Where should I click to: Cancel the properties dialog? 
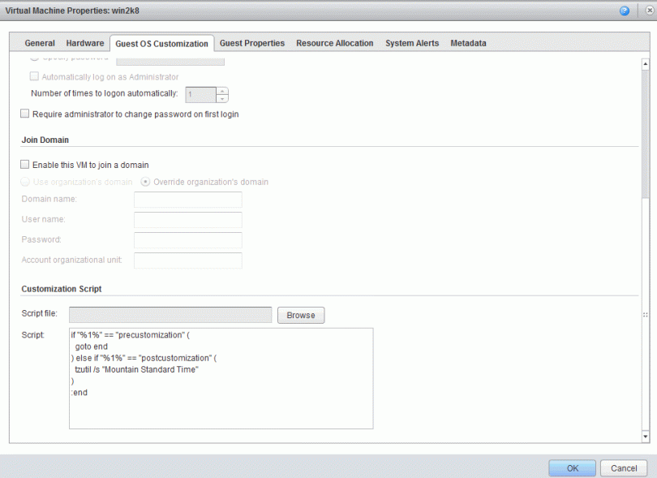tap(623, 468)
